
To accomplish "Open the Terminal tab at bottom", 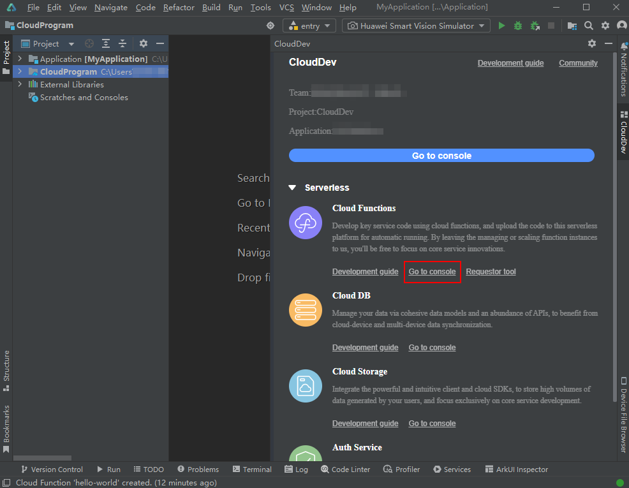I will [x=252, y=470].
